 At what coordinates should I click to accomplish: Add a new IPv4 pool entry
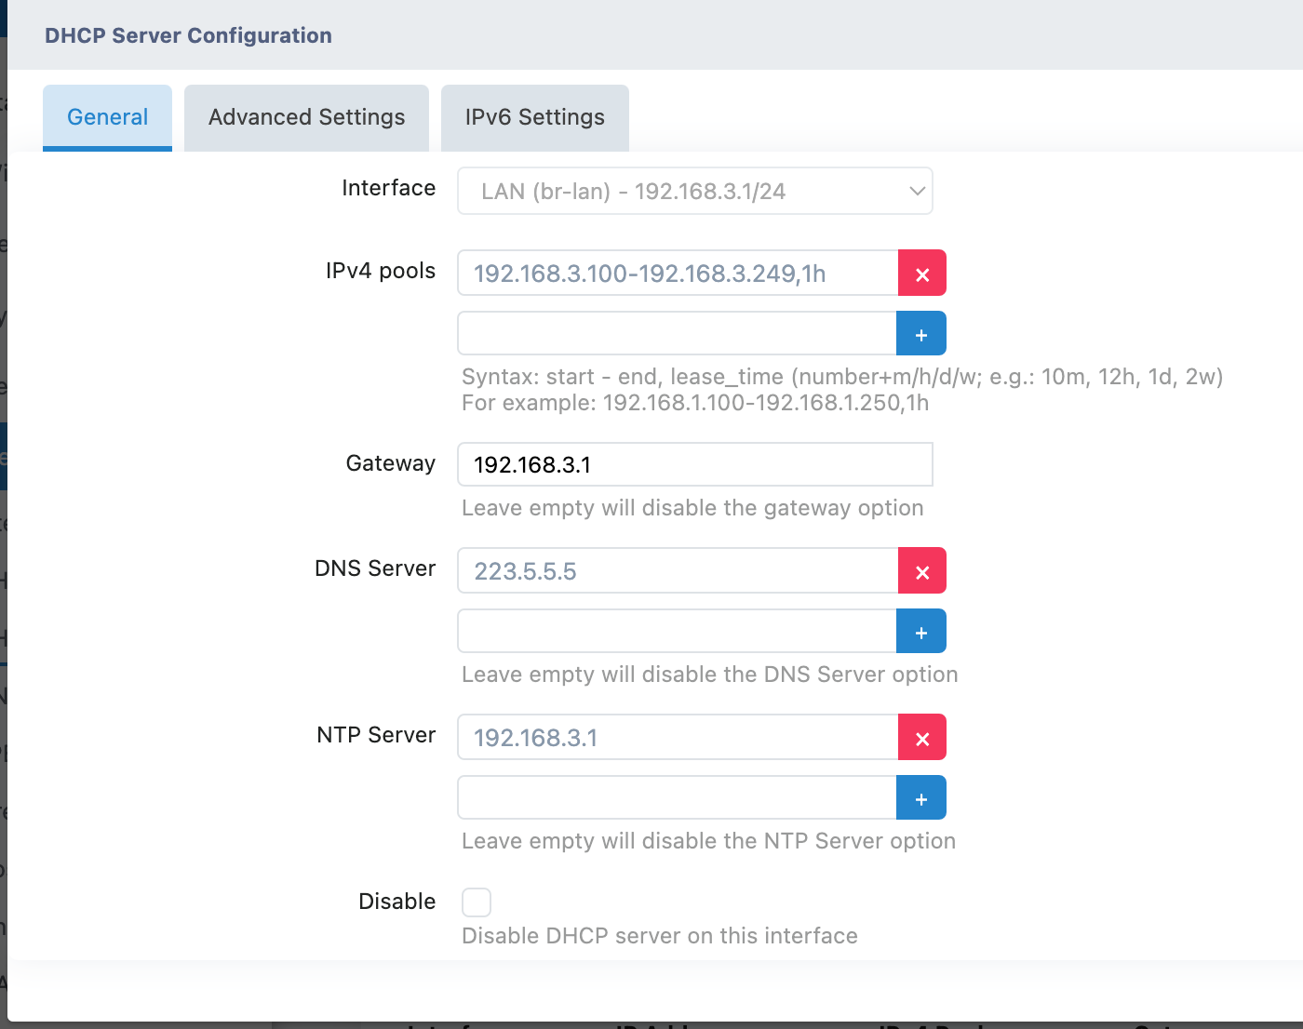920,334
